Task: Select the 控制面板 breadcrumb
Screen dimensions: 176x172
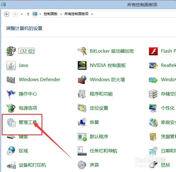Action: pos(51,14)
